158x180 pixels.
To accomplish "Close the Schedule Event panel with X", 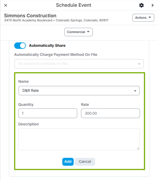I will [x=6, y=5].
